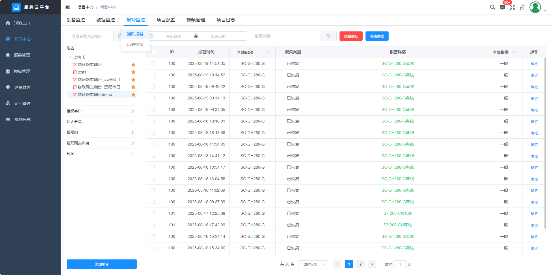Image resolution: width=552 pixels, height=275 pixels.
Task: Open the global search magnifier icon
Action: (493, 7)
